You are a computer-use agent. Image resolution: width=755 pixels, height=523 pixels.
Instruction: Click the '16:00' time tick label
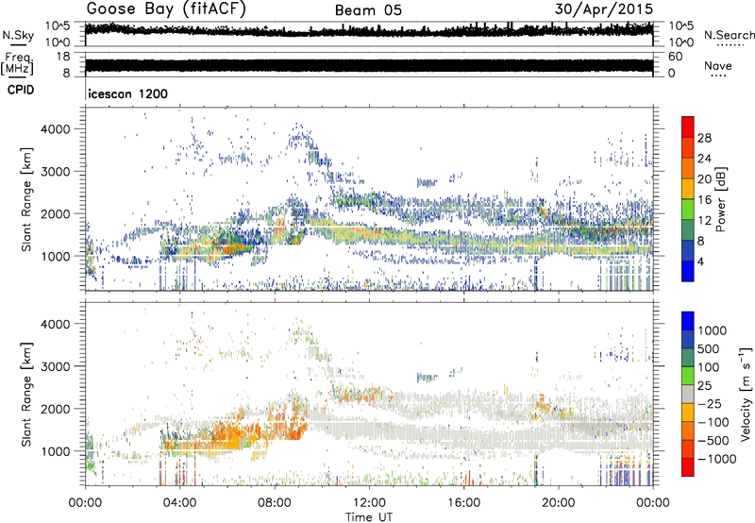pos(463,503)
